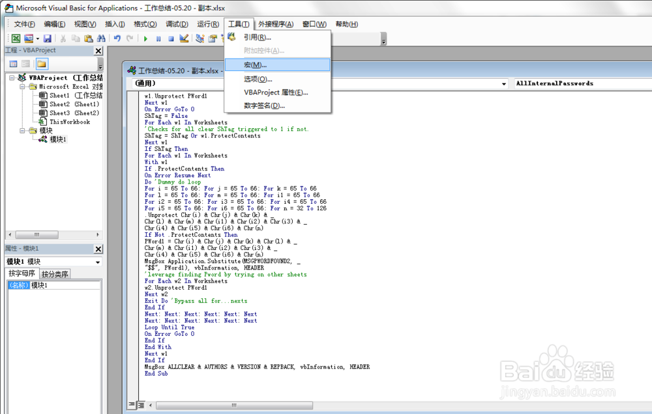Open the (通用) object dropdown
Screen dimensions: 652x414
point(503,83)
